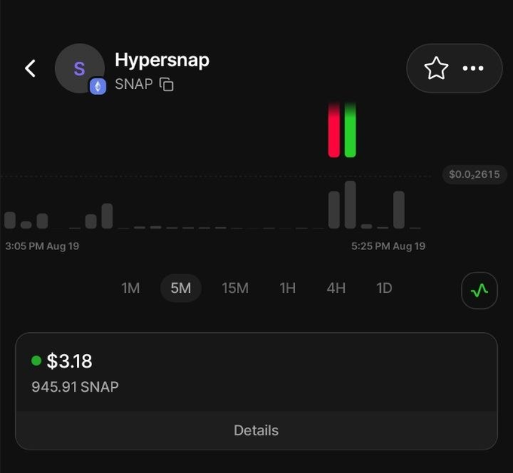Tap the 945.91 SNAP amount

coord(75,387)
